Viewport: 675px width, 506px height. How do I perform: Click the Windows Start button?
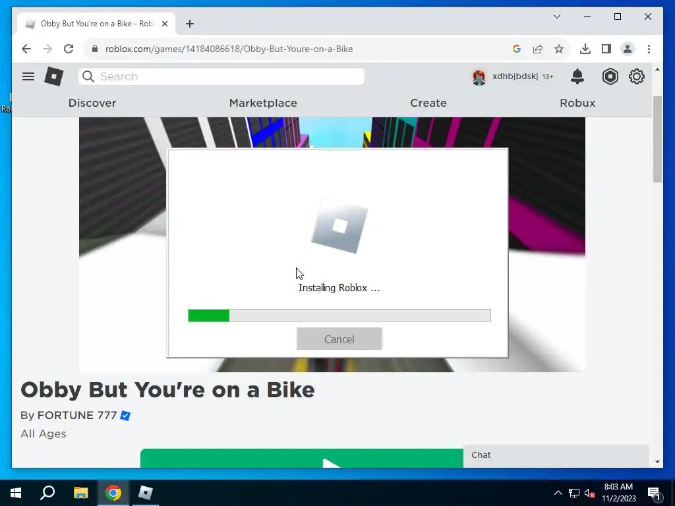click(16, 493)
